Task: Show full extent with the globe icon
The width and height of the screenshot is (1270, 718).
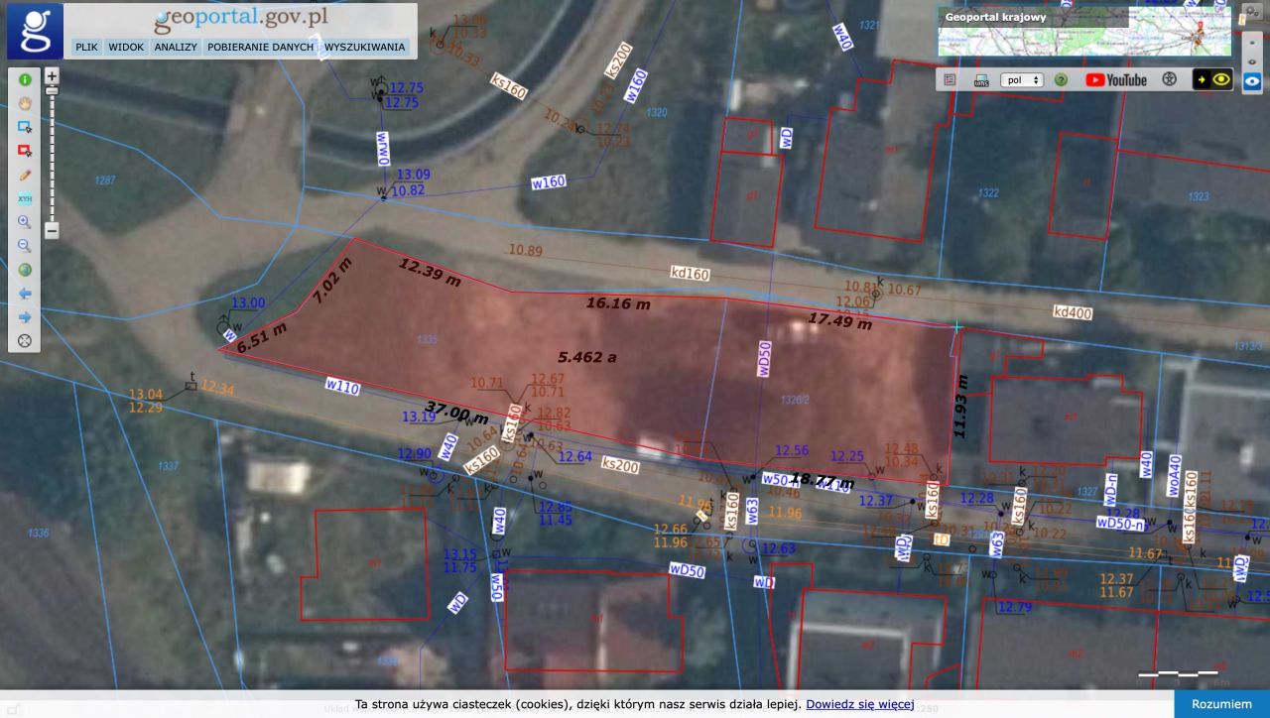Action: coord(25,270)
